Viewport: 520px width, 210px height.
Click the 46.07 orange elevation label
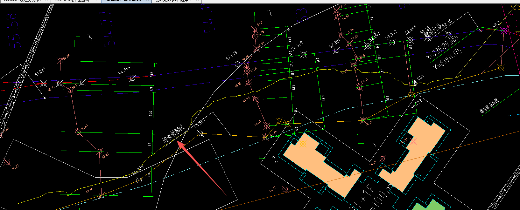(x=273, y=189)
